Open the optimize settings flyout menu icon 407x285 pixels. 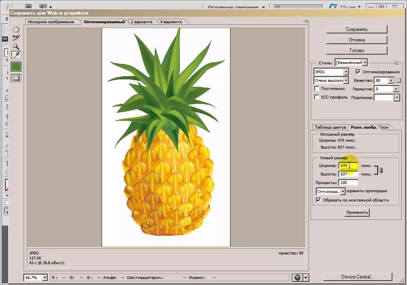coord(396,63)
